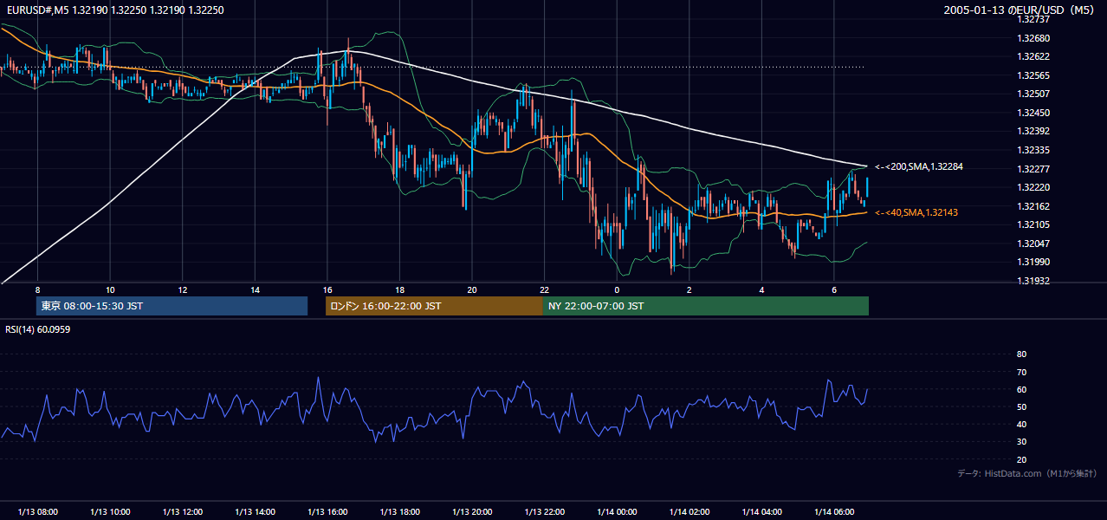Click the 1/14 00:00 timestamp on the bottom axis

(617, 512)
